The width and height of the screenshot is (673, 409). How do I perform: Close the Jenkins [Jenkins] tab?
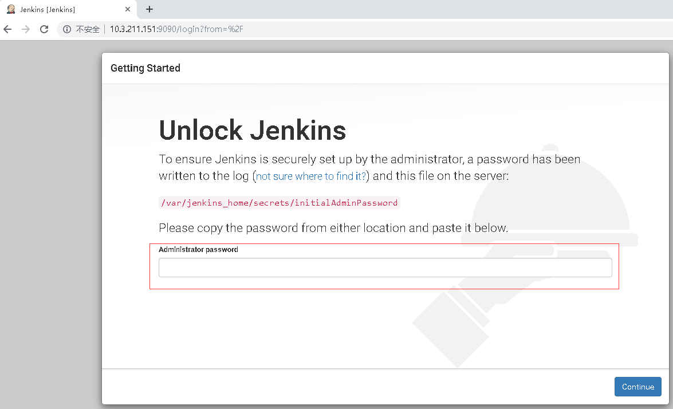[x=128, y=9]
